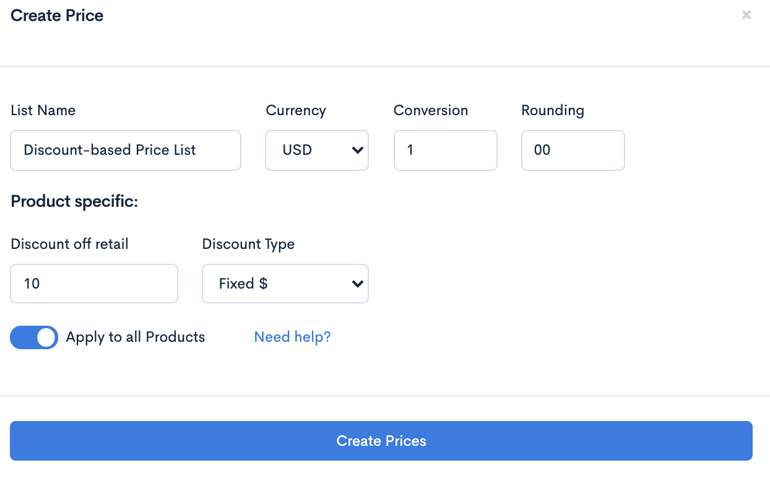
Task: Select the Discount off retail field
Action: pyautogui.click(x=94, y=284)
